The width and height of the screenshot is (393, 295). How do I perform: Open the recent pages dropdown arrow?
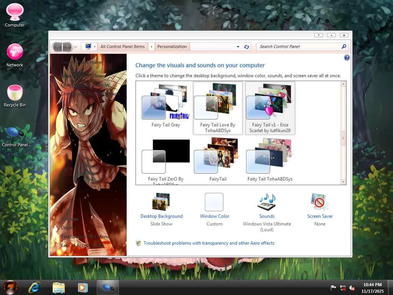[75, 47]
